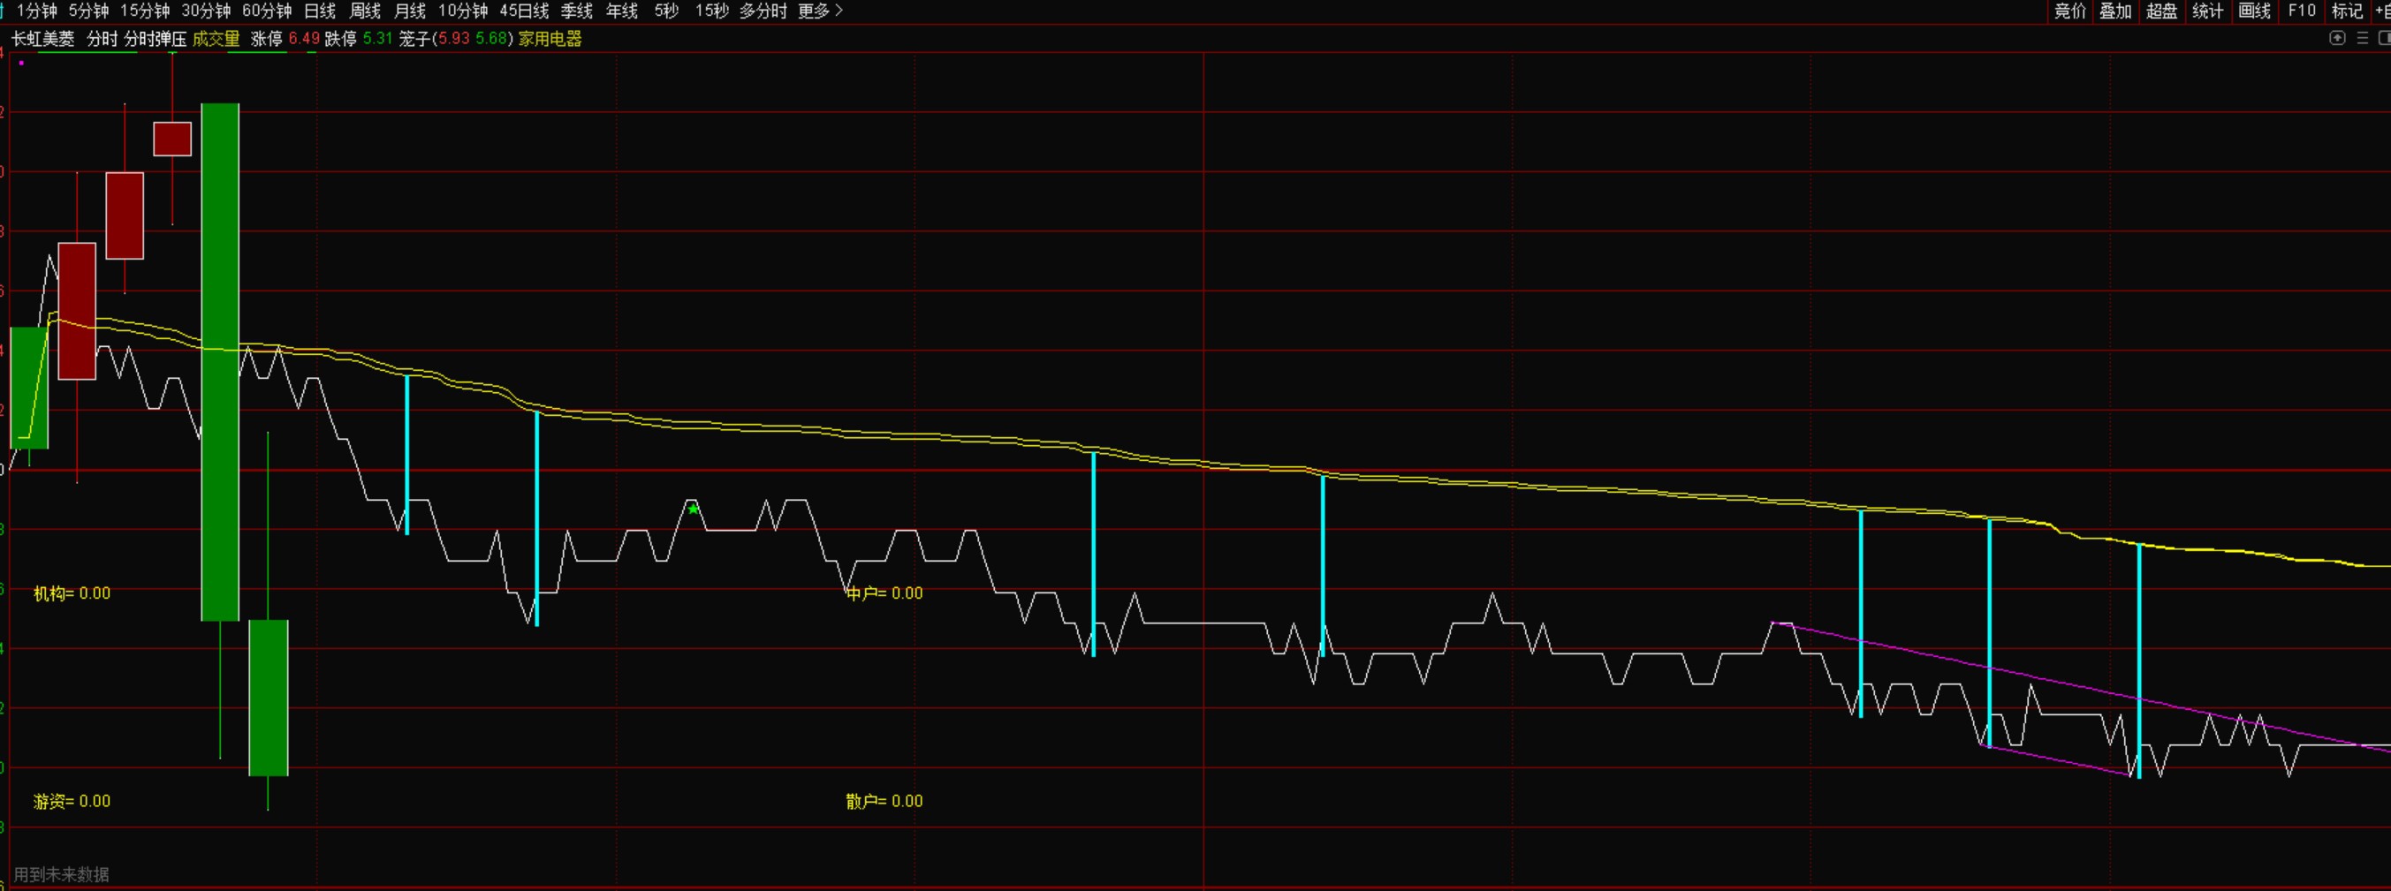Click the 游资= 0.00 label
The width and height of the screenshot is (2391, 891).
(x=72, y=801)
